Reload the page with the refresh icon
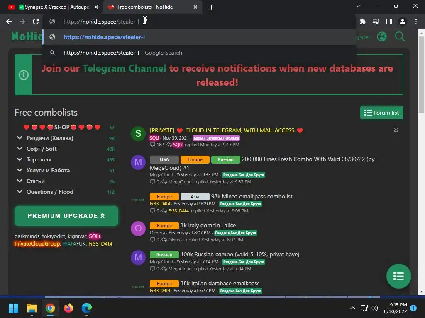The width and height of the screenshot is (425, 318). click(x=36, y=22)
